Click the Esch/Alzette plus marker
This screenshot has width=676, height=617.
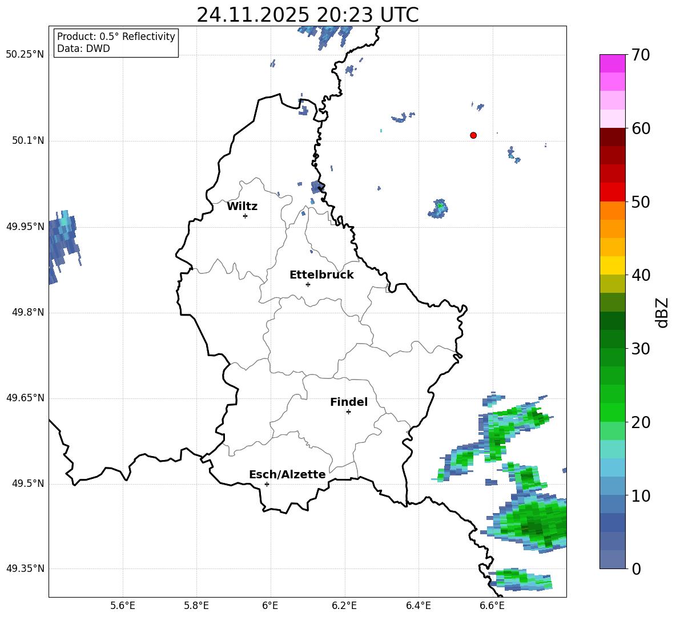tap(267, 484)
